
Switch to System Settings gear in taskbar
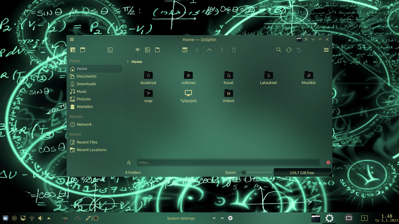pos(329,218)
